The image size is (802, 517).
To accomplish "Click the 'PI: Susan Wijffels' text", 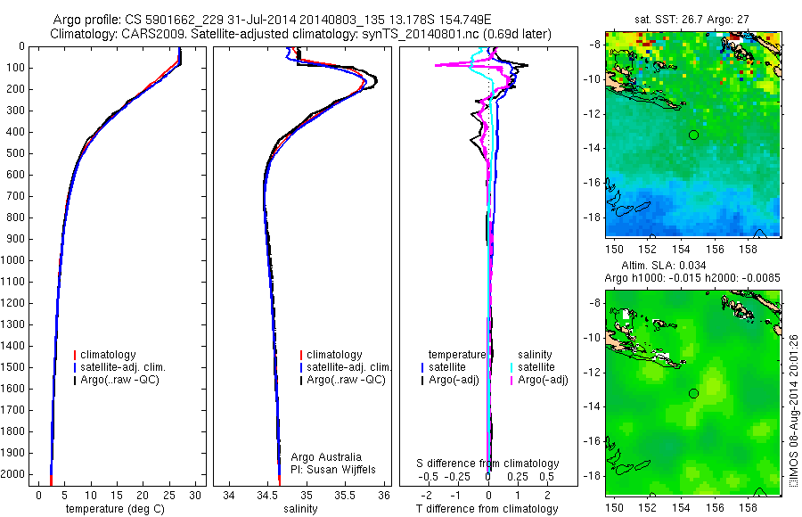I will coord(333,470).
